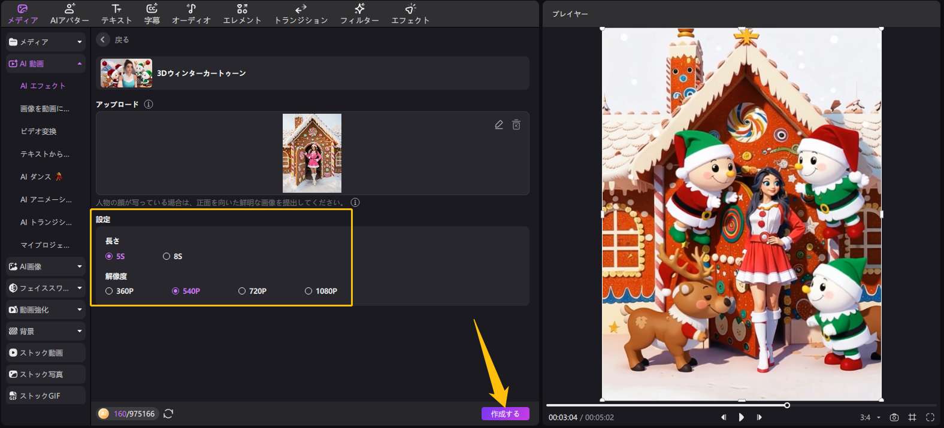The width and height of the screenshot is (944, 428).
Task: Click the preview image in the player
Action: click(x=742, y=214)
